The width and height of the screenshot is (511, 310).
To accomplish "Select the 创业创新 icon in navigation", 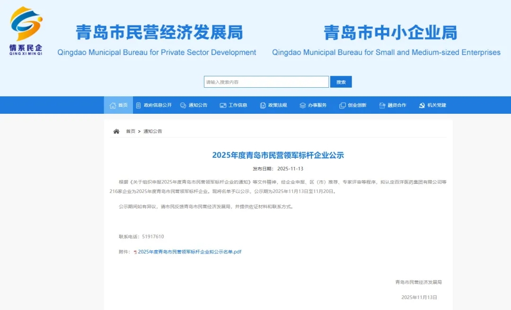I will [x=342, y=105].
